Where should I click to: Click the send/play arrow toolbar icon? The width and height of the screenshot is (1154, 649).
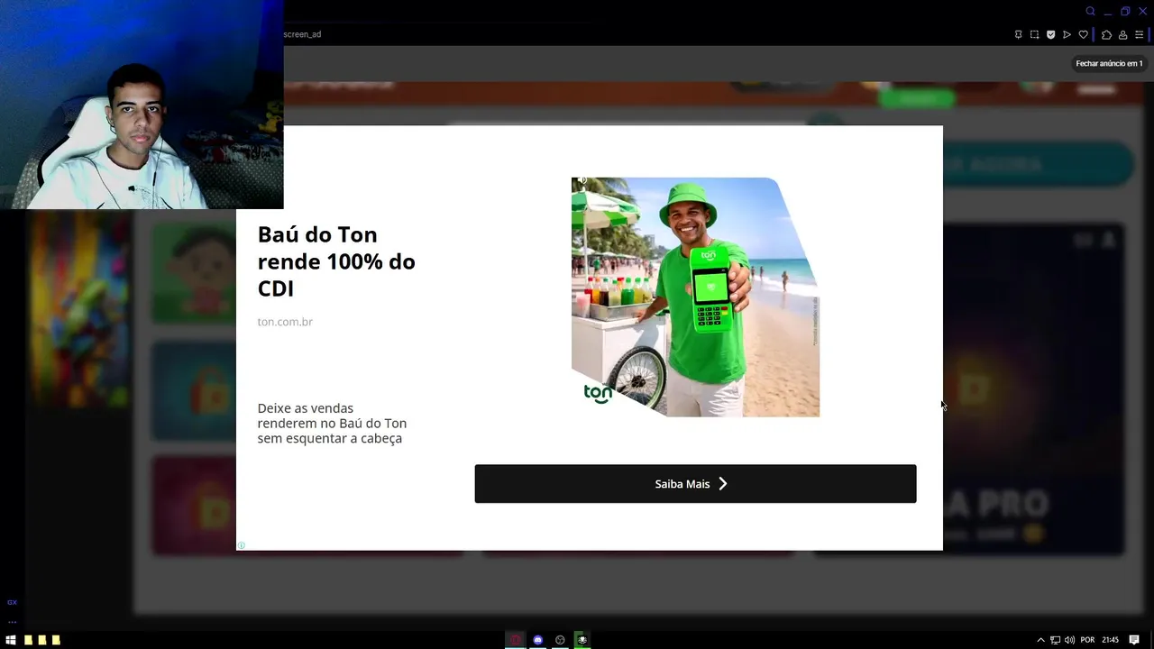(1067, 35)
